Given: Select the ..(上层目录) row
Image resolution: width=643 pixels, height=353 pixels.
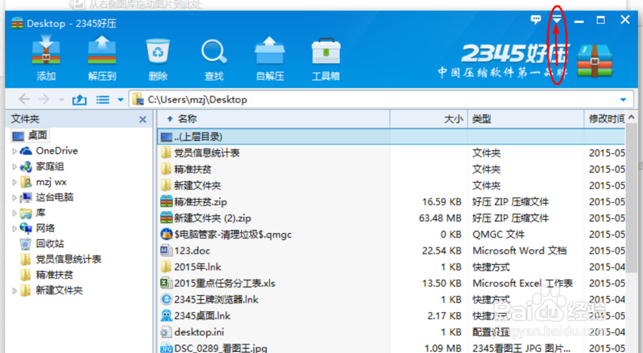Looking at the screenshot, I should pos(391,137).
